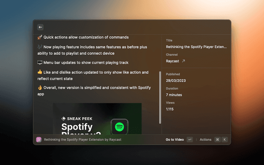The height and width of the screenshot is (165, 264).
Task: Click the thumbs-up emoji in the summary
Action: pyautogui.click(x=40, y=72)
